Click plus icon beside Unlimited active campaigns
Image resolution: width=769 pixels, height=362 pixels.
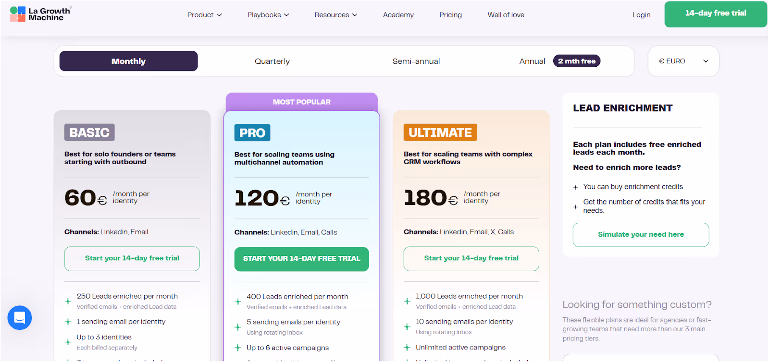click(407, 347)
